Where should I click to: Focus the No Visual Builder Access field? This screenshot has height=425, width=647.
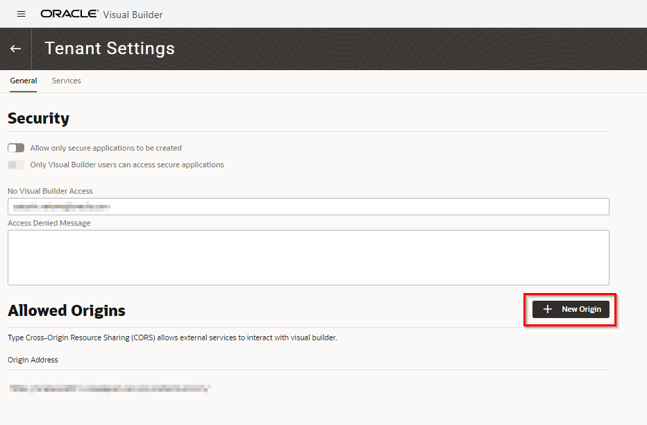308,206
